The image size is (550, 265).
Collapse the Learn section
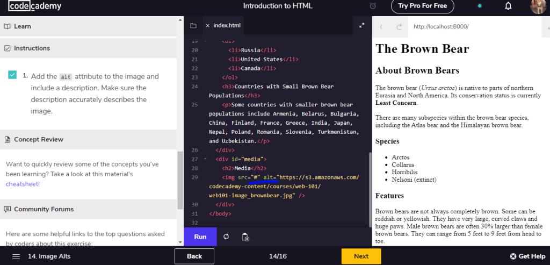pos(23,26)
